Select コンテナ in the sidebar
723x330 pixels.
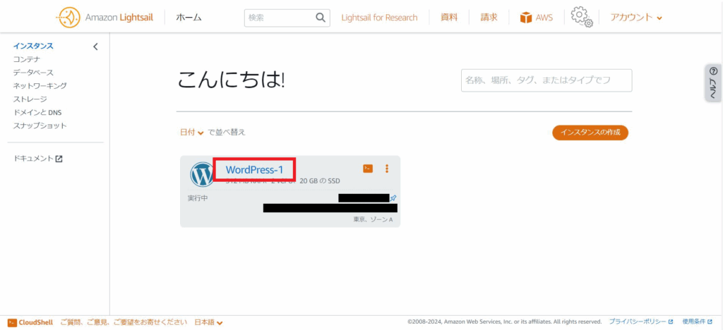tap(28, 59)
